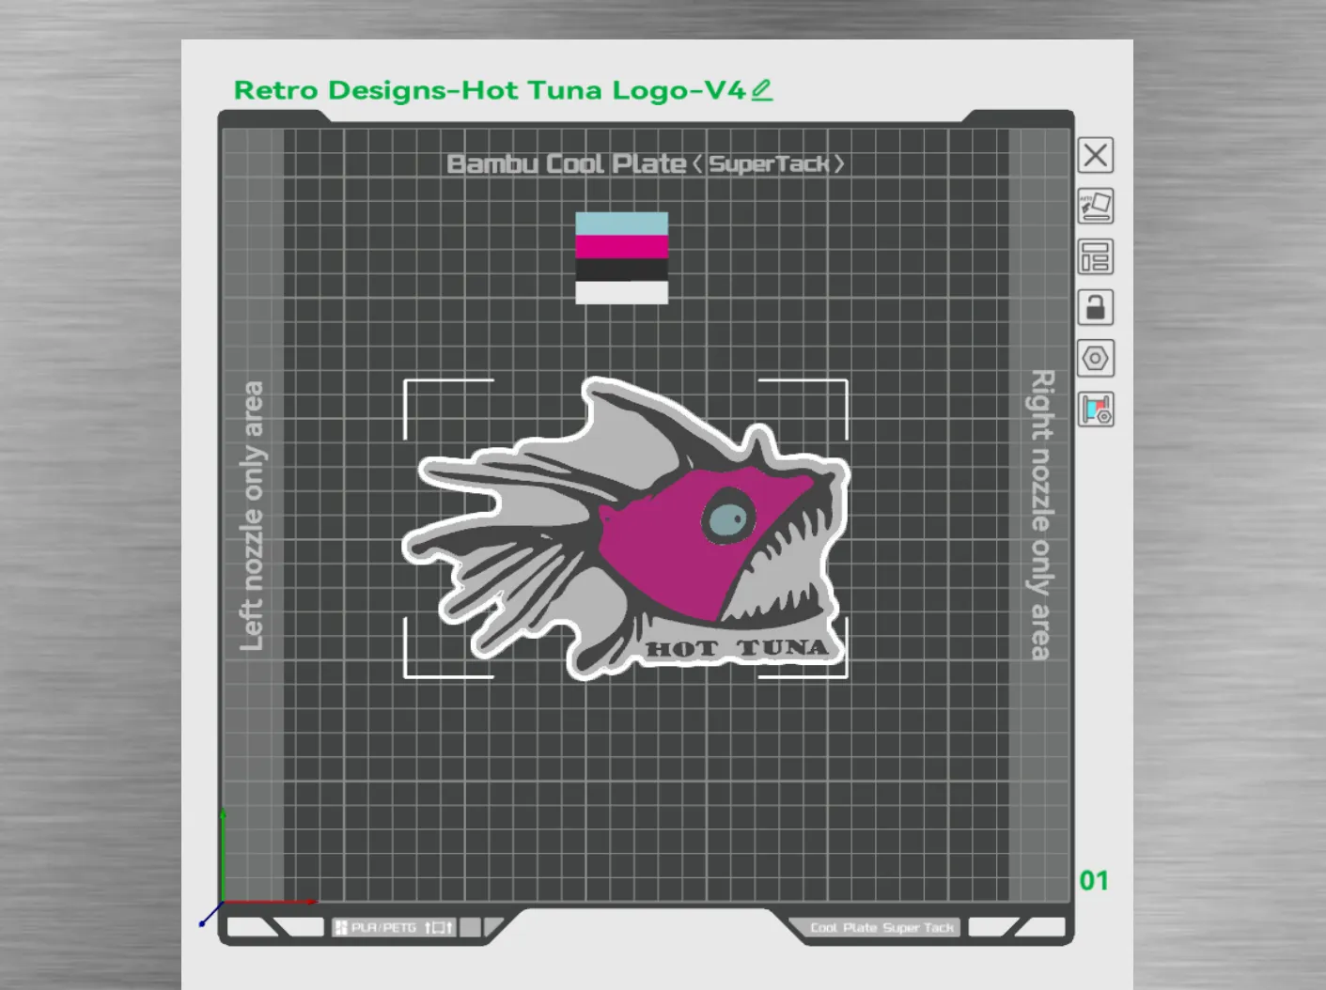Select the white color block
The height and width of the screenshot is (990, 1326).
pos(621,293)
